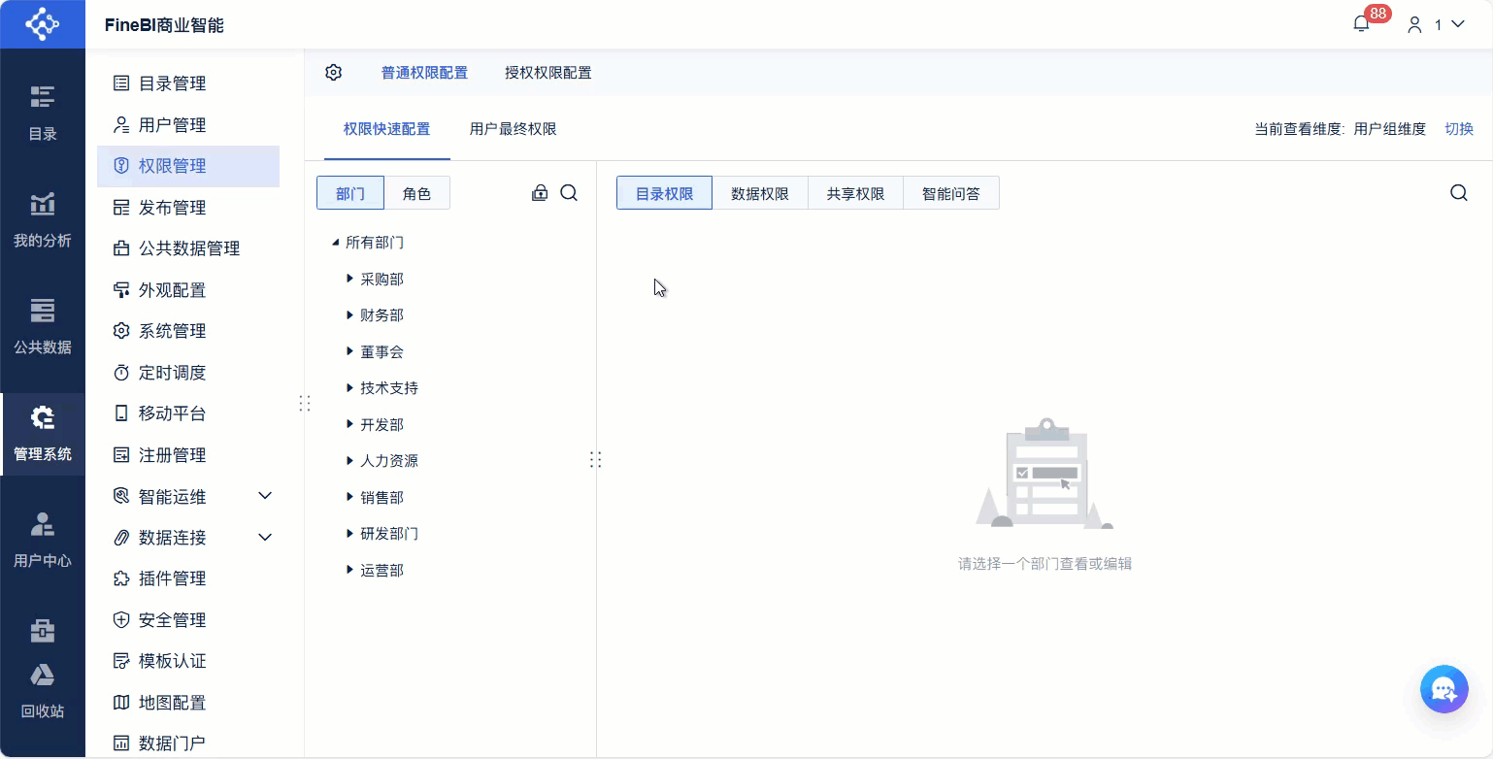Expand the 财务部 department node

pyautogui.click(x=350, y=315)
